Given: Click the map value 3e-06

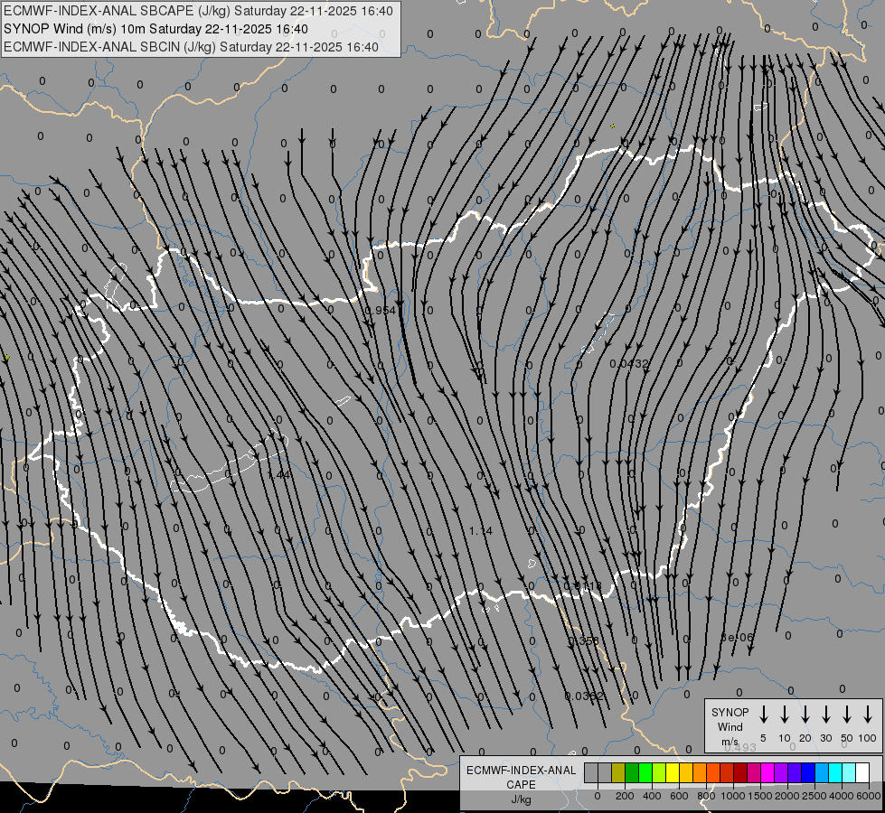Looking at the screenshot, I should point(737,638).
